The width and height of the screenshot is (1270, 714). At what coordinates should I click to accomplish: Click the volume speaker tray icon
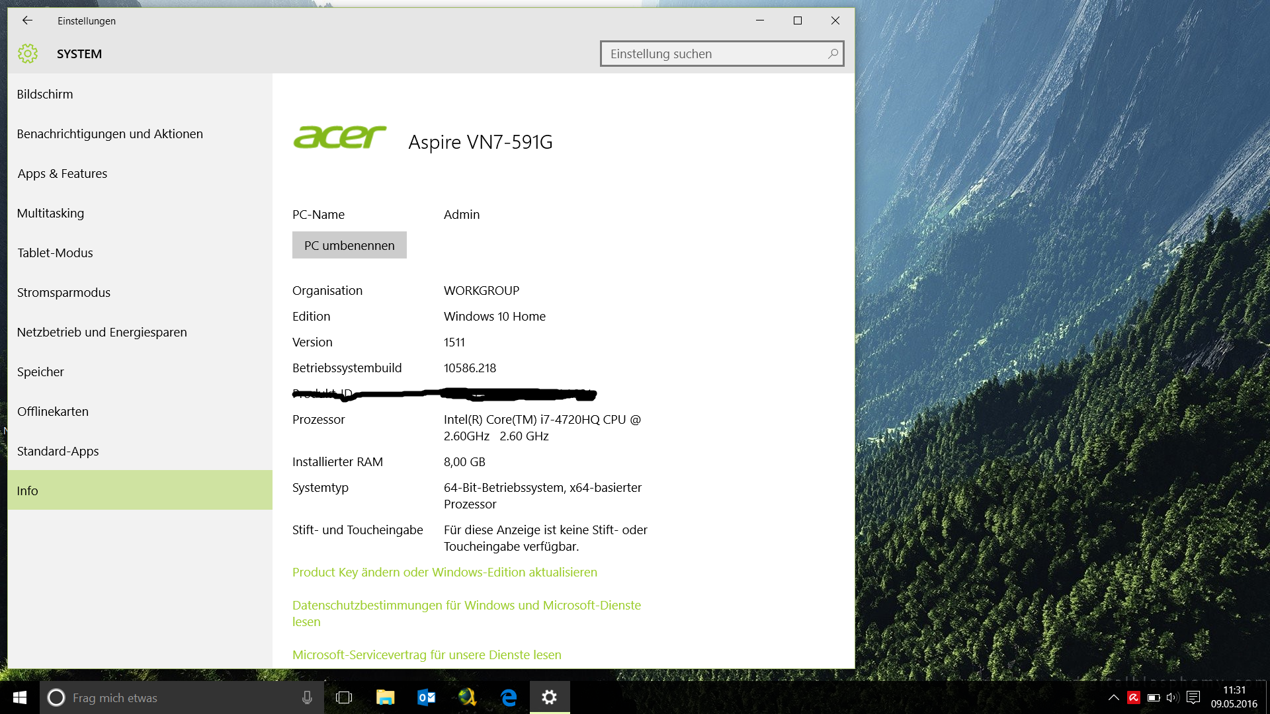1173,697
